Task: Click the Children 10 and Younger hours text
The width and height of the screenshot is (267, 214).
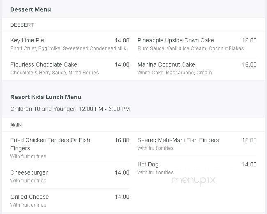Action: coord(70,109)
